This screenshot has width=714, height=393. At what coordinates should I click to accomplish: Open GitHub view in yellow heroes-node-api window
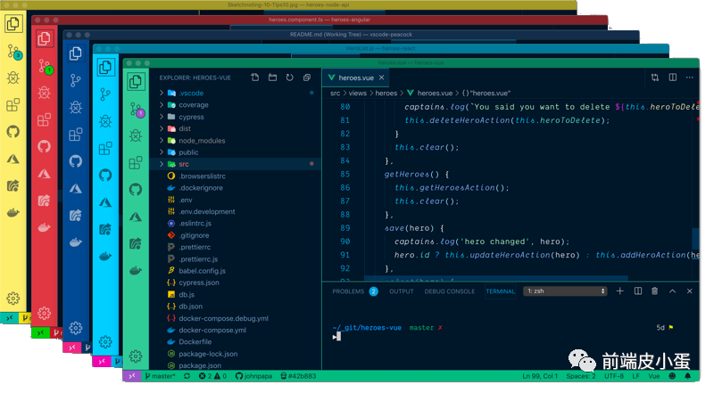[x=13, y=132]
